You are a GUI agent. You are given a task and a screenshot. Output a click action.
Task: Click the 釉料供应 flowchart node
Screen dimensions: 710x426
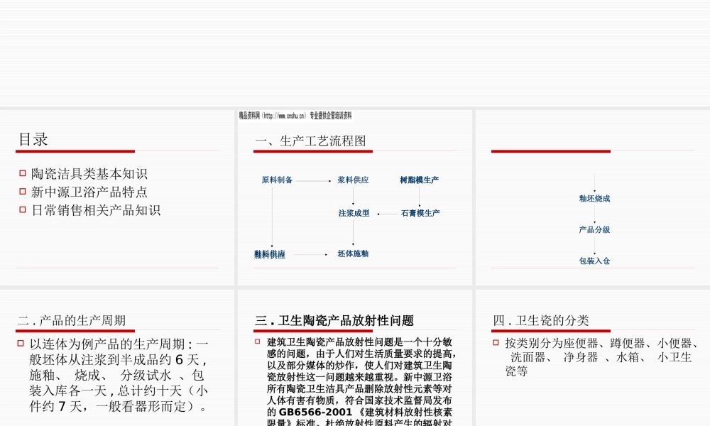270,254
